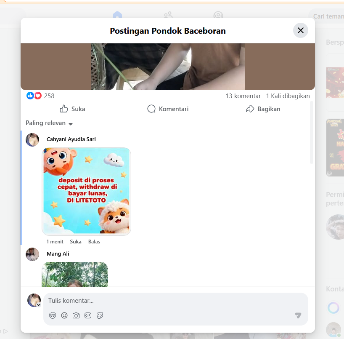Screen dimensions: 344x339
Task: Open the Paling relevan sort dropdown
Action: [49, 123]
